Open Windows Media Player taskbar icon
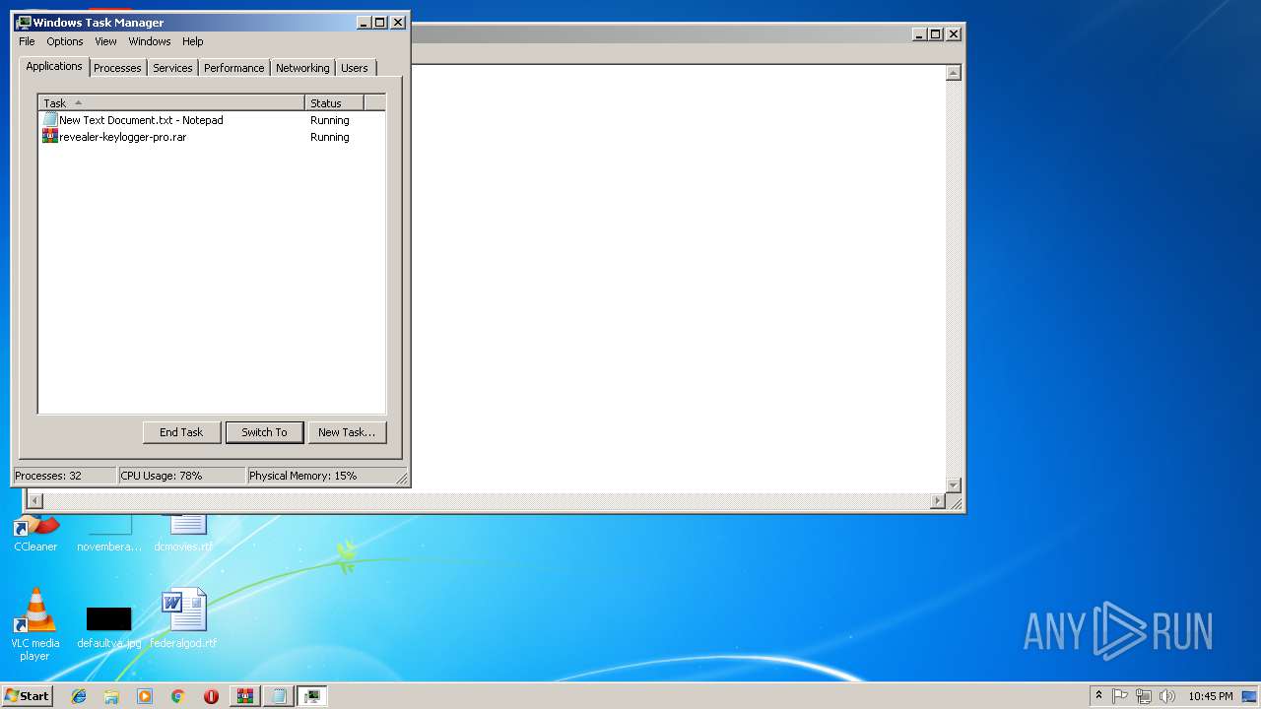Viewport: 1261px width, 709px height. coord(145,696)
